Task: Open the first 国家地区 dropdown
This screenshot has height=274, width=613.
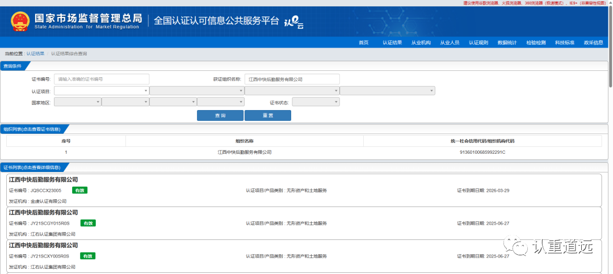Action: (x=78, y=102)
